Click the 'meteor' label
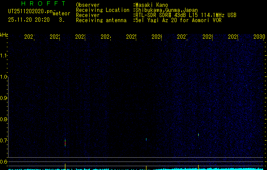The width and height of the screenshot is (267, 170). (62, 14)
